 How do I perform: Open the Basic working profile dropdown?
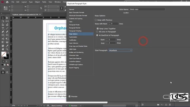(66, 106)
